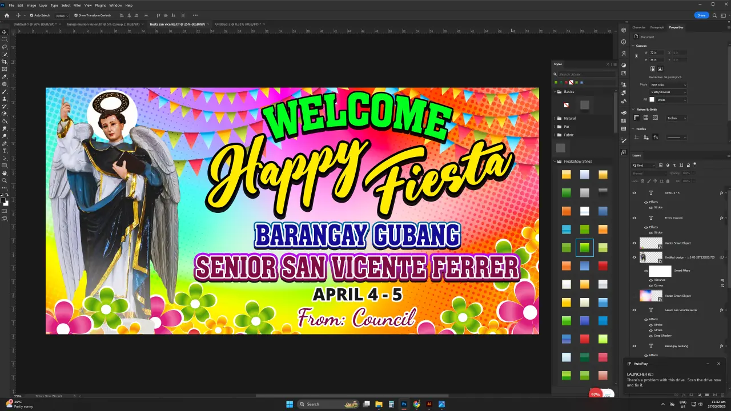The width and height of the screenshot is (731, 411).
Task: Set canvas to portrait orientation icon
Action: tap(653, 68)
